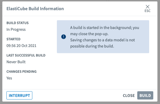The image size is (160, 104).
Task: Click the Yes value under Changes Pending
Action: [x=9, y=78]
